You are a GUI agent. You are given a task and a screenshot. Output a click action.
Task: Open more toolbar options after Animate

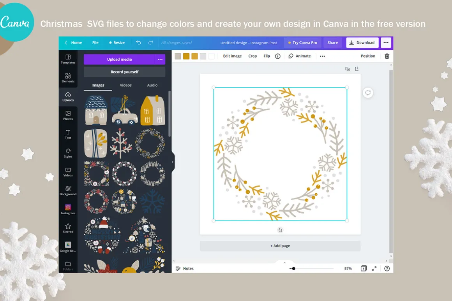click(322, 56)
